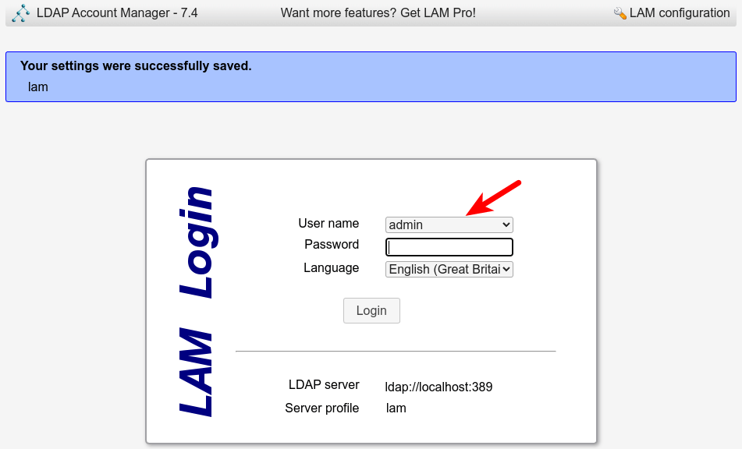Open the User name dropdown showing admin
742x449 pixels.
tap(449, 224)
